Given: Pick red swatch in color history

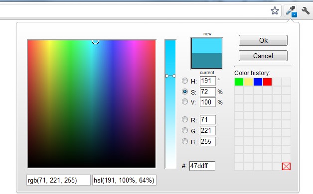Looking at the screenshot, I should pos(268,82).
